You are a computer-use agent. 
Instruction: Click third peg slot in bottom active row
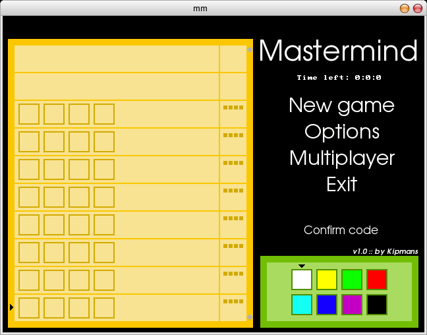pyautogui.click(x=79, y=308)
